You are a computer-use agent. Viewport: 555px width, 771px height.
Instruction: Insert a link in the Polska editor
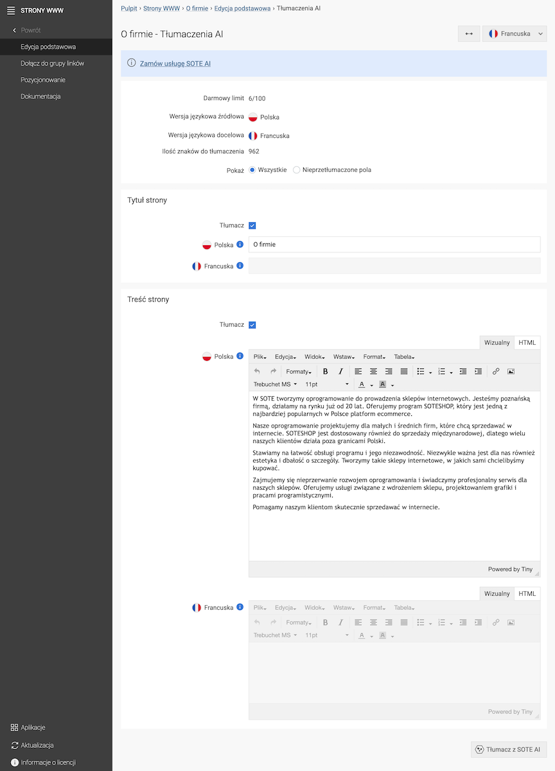(496, 371)
